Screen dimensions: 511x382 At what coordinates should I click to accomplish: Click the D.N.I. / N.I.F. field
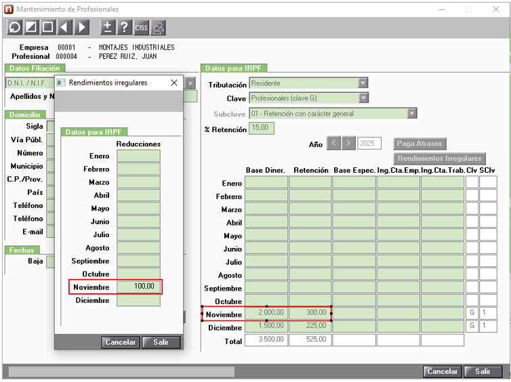click(30, 83)
